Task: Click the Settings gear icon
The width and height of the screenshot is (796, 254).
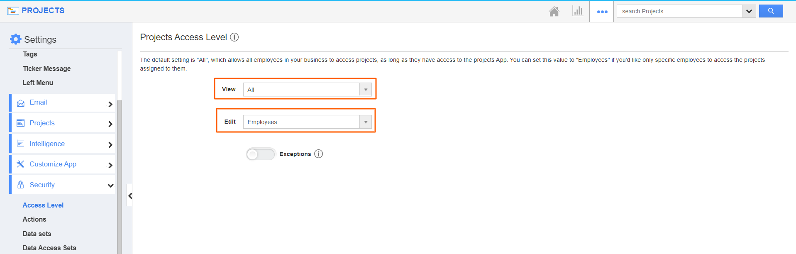Action: (x=16, y=39)
